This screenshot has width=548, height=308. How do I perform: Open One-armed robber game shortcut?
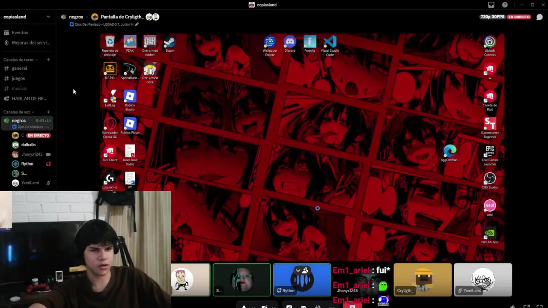[x=150, y=46]
